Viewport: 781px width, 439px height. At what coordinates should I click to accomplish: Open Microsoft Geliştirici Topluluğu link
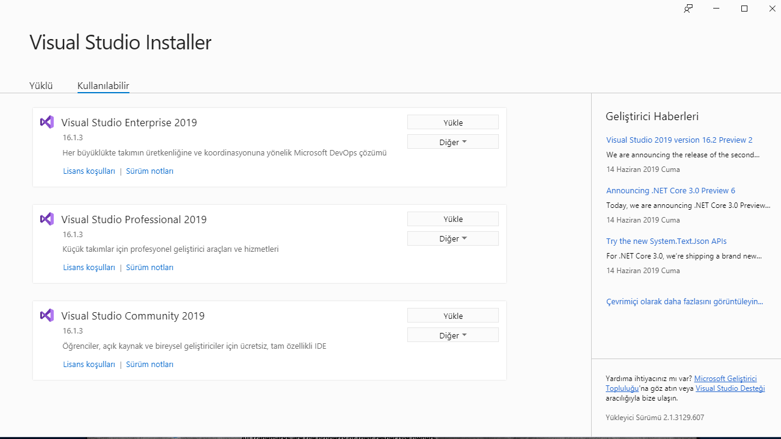click(x=725, y=379)
